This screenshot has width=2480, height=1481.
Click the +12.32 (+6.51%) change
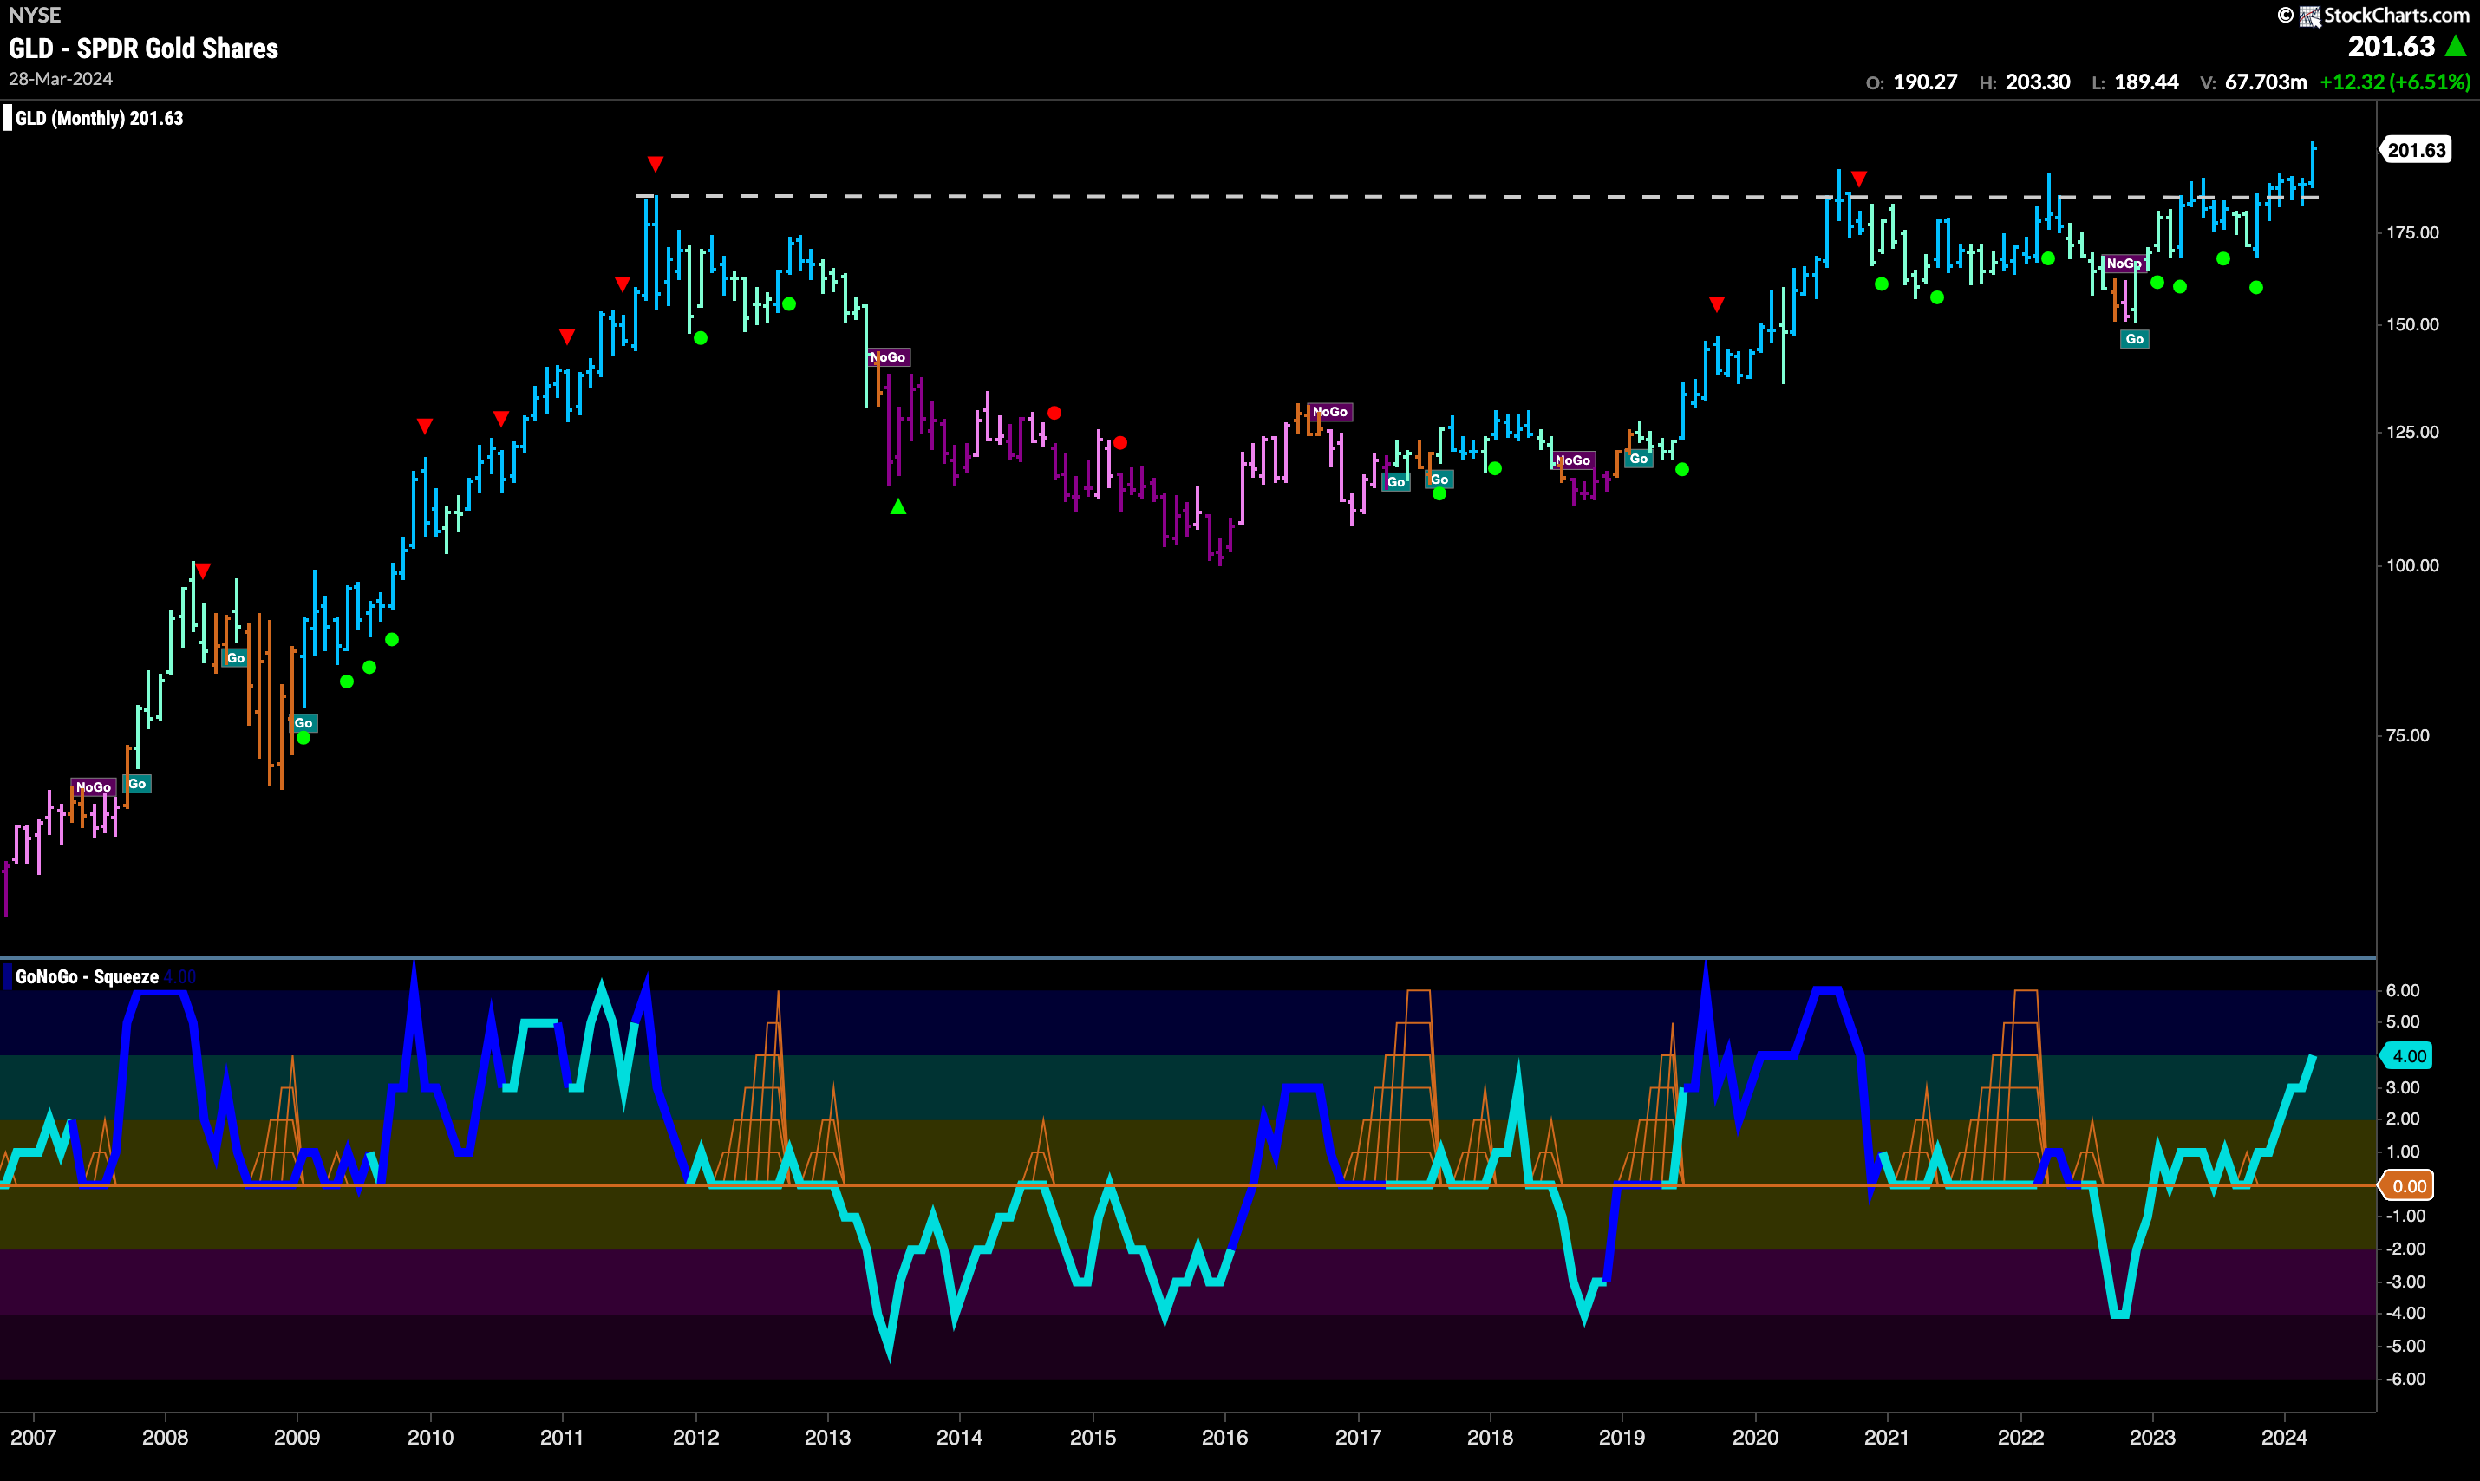point(2395,82)
